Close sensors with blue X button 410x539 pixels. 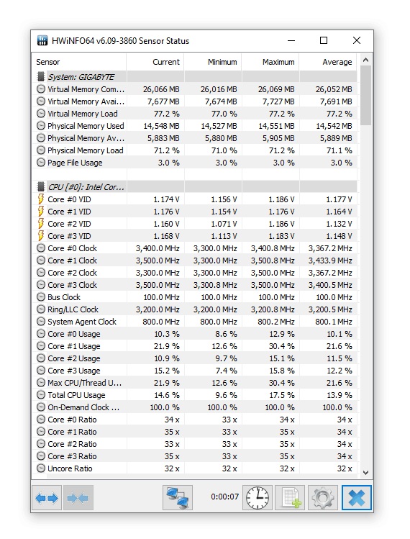pyautogui.click(x=356, y=497)
